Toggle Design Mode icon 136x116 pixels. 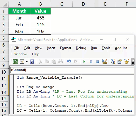point(105,62)
